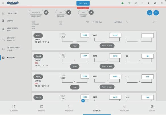The width and height of the screenshot is (166, 115).
Task: Open the hamburger menu beside skybook logo
Action: [3, 3]
